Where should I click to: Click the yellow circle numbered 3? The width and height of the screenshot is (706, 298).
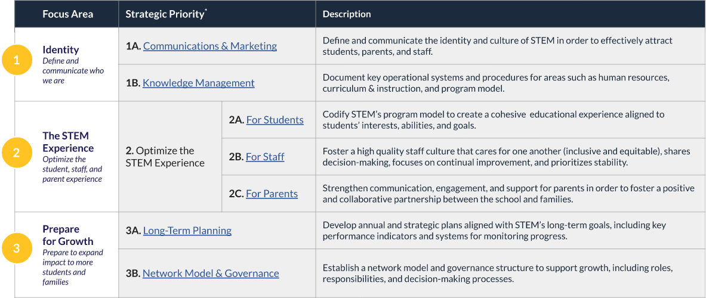point(16,249)
